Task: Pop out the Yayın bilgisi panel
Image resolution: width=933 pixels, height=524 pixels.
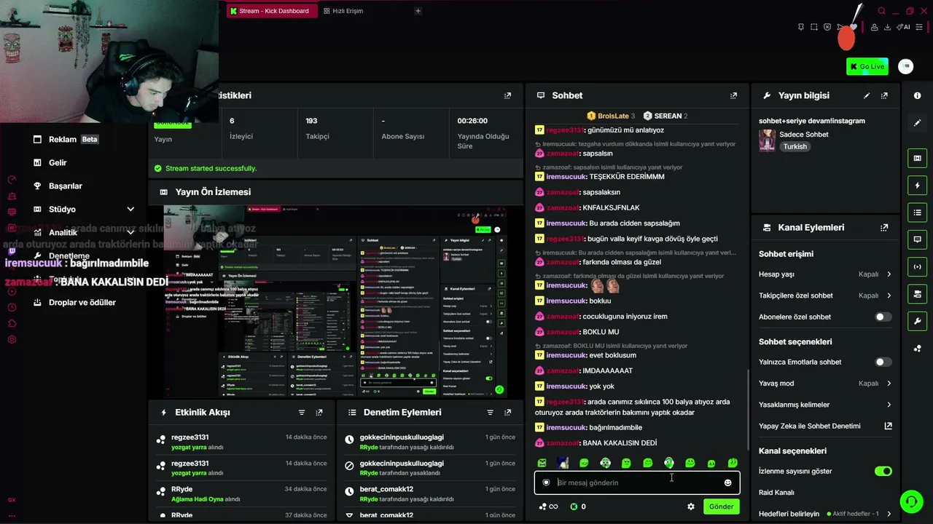Action: [x=884, y=95]
